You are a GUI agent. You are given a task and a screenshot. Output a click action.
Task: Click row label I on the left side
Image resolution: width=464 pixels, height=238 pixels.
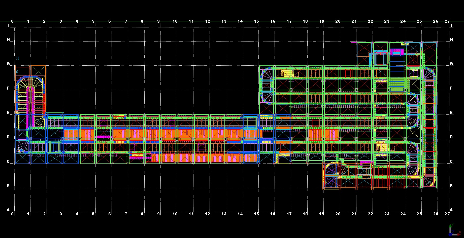click(8, 26)
